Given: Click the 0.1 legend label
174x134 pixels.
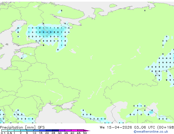Looking at the screenshot, I should click(x=3, y=133).
